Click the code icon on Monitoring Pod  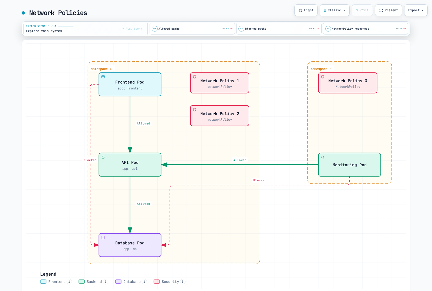[323, 157]
